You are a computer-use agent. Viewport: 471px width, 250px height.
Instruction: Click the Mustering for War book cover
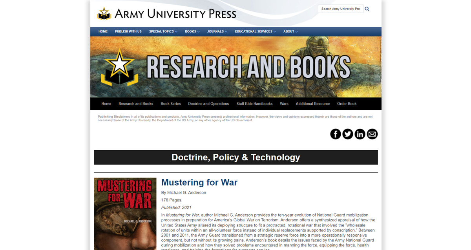click(x=125, y=214)
